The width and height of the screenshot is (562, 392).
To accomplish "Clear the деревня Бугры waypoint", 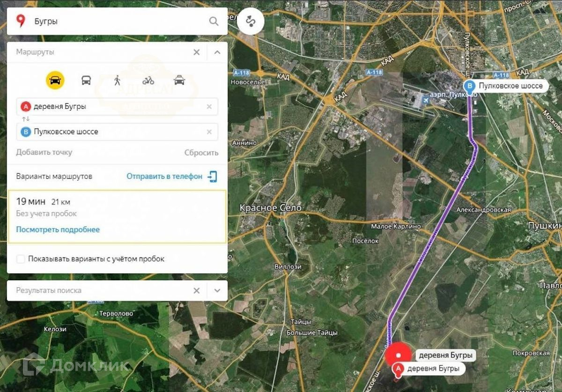I will coord(209,107).
